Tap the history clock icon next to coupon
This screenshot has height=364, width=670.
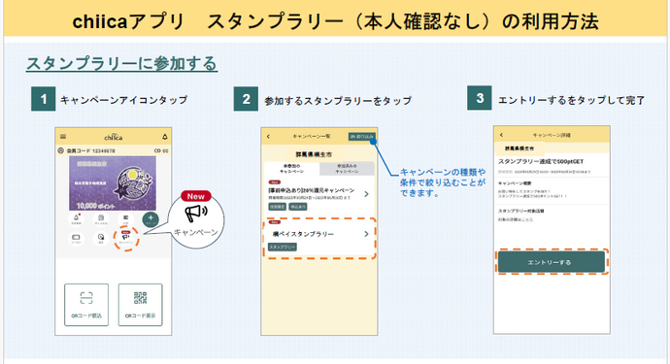pos(101,238)
